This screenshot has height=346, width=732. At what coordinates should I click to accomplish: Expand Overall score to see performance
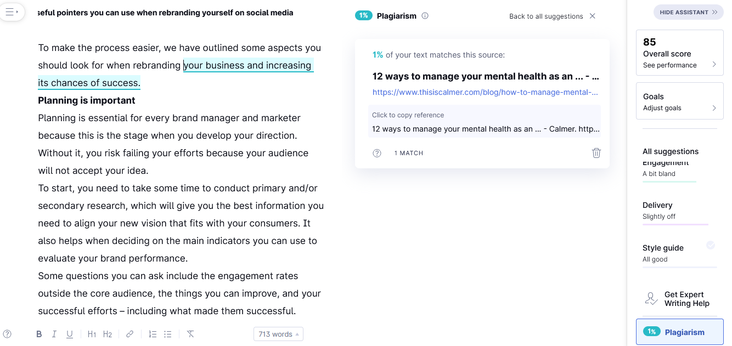point(679,53)
